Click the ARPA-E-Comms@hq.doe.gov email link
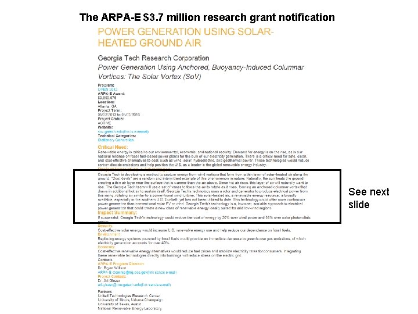418x314 pixels. pos(137,272)
